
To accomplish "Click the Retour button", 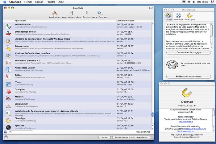I will click(105, 137).
